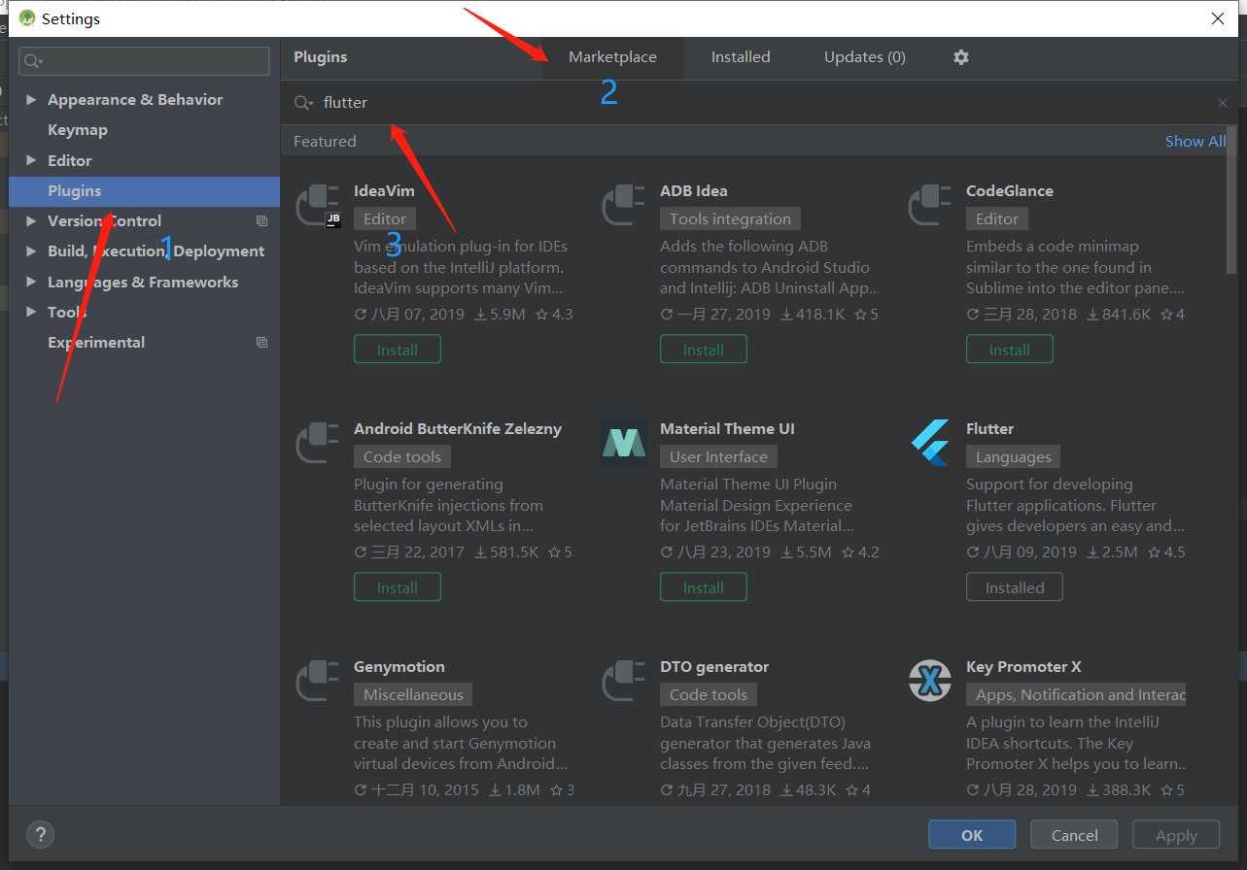The width and height of the screenshot is (1247, 870).
Task: Switch to the Installed tab
Action: (741, 57)
